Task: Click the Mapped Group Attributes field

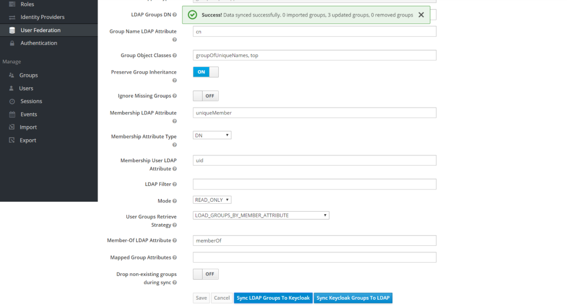Action: (x=315, y=257)
